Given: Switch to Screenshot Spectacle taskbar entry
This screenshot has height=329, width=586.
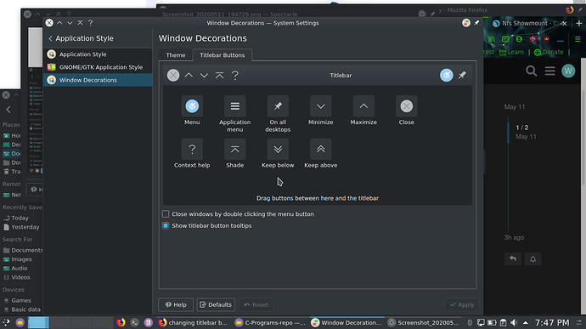Looking at the screenshot, I should pos(423,323).
